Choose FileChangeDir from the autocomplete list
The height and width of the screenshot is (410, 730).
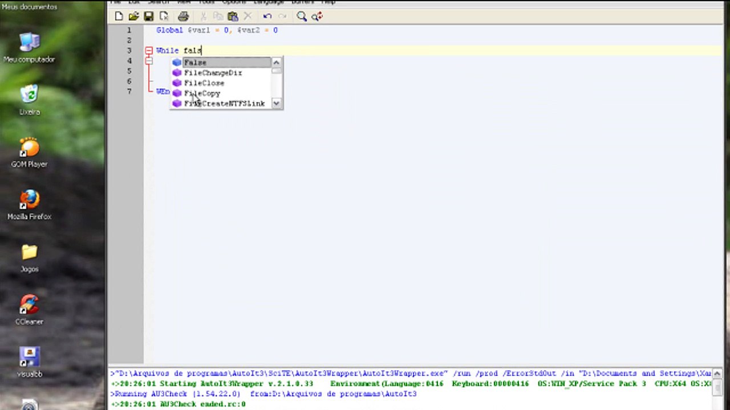pos(221,73)
